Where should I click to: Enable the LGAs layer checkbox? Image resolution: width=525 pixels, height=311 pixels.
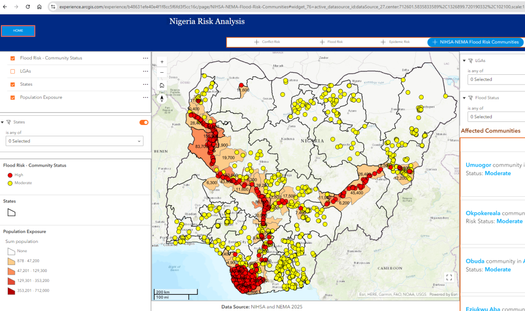click(x=13, y=71)
